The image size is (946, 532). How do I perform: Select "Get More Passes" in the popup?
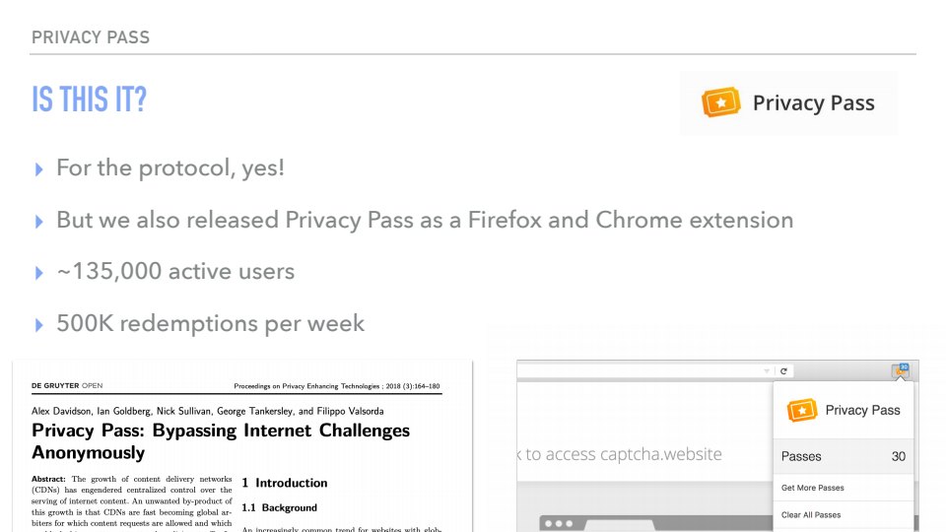813,488
